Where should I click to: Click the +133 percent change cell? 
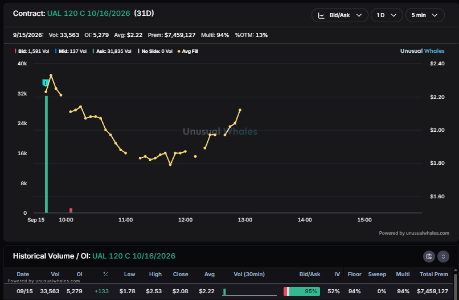[101, 291]
